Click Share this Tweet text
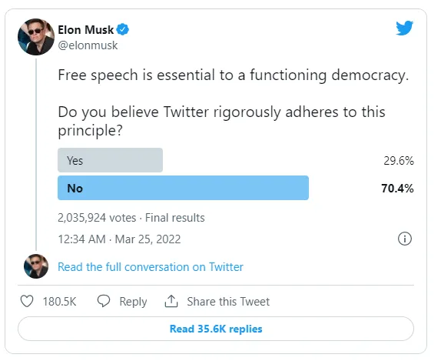The height and width of the screenshot is (361, 441). coord(228,302)
